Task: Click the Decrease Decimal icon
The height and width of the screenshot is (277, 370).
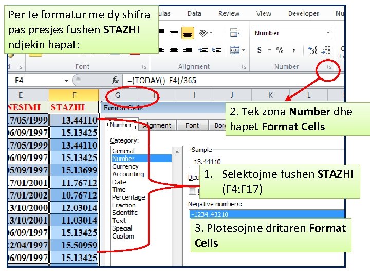Action: coord(326,50)
